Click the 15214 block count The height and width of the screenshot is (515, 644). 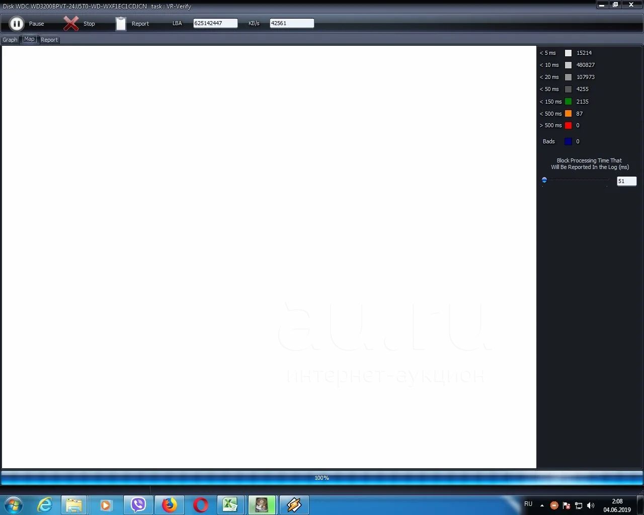tap(584, 53)
